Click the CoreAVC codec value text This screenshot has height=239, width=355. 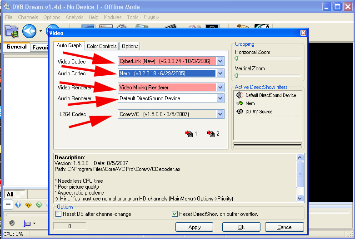click(154, 114)
